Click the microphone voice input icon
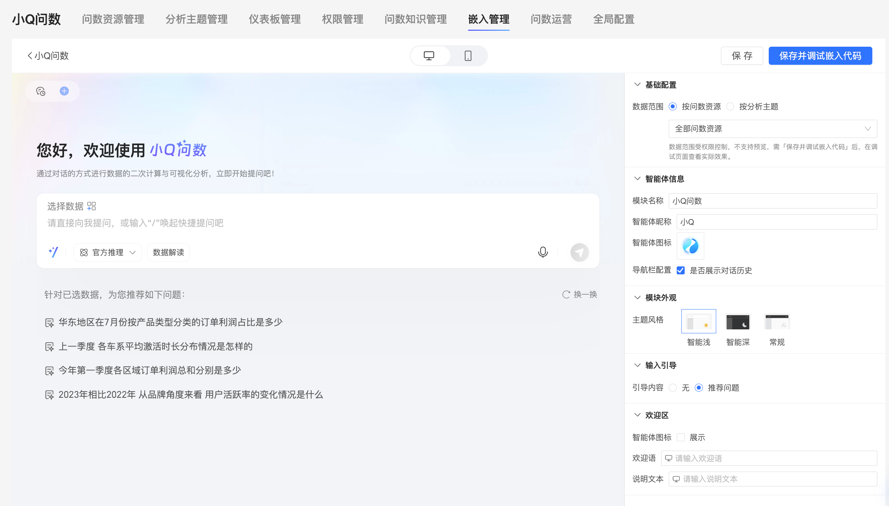The image size is (889, 506). (543, 252)
